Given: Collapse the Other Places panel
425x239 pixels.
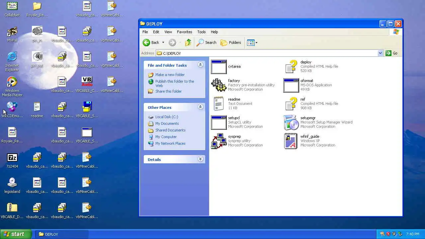Looking at the screenshot, I should pos(200,107).
